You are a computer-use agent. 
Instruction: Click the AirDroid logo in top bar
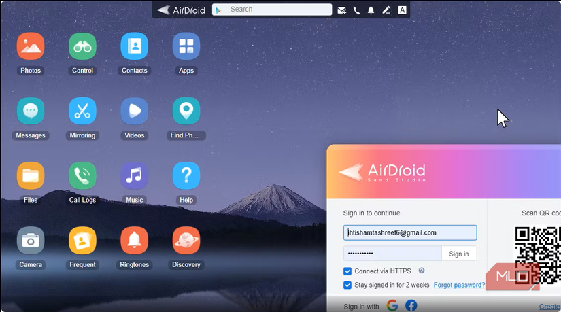click(181, 10)
